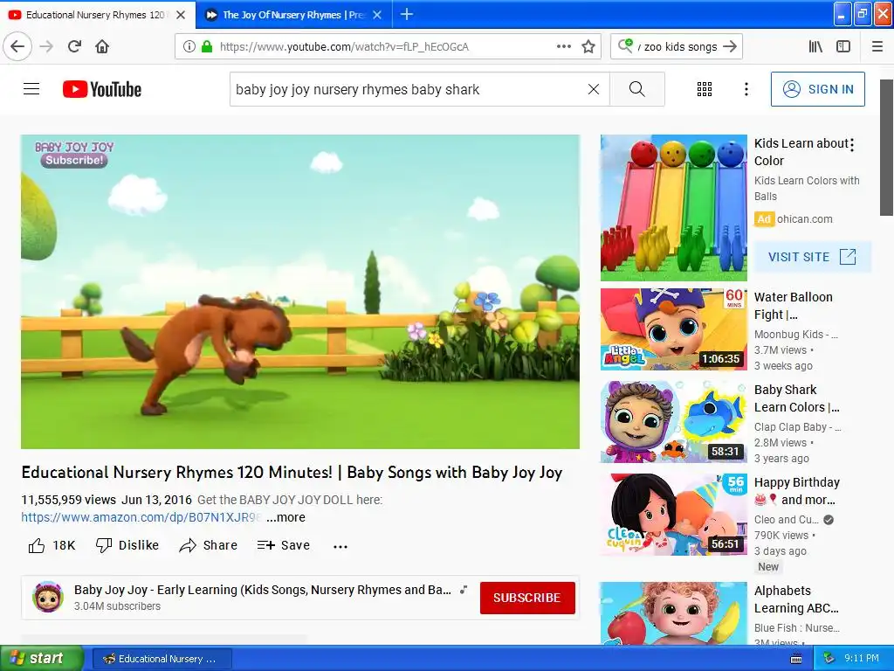Toggle the browser sidebar

pyautogui.click(x=843, y=46)
